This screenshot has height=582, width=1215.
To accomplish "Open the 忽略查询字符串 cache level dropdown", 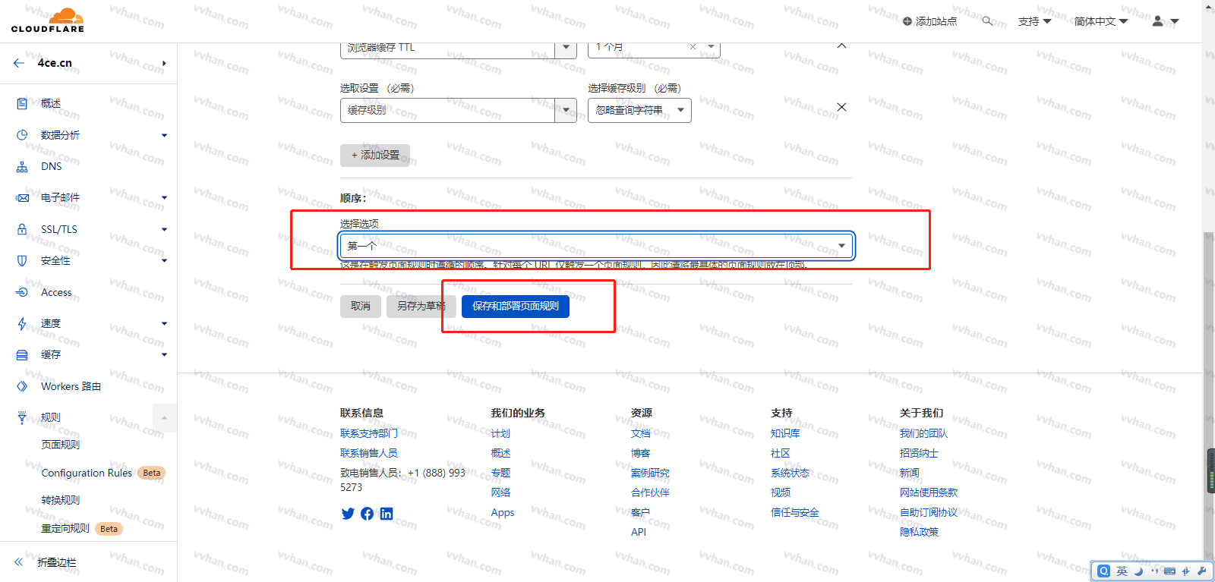I will click(639, 110).
